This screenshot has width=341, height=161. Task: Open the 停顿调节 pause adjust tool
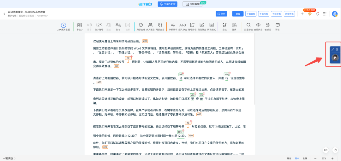click(x=173, y=27)
